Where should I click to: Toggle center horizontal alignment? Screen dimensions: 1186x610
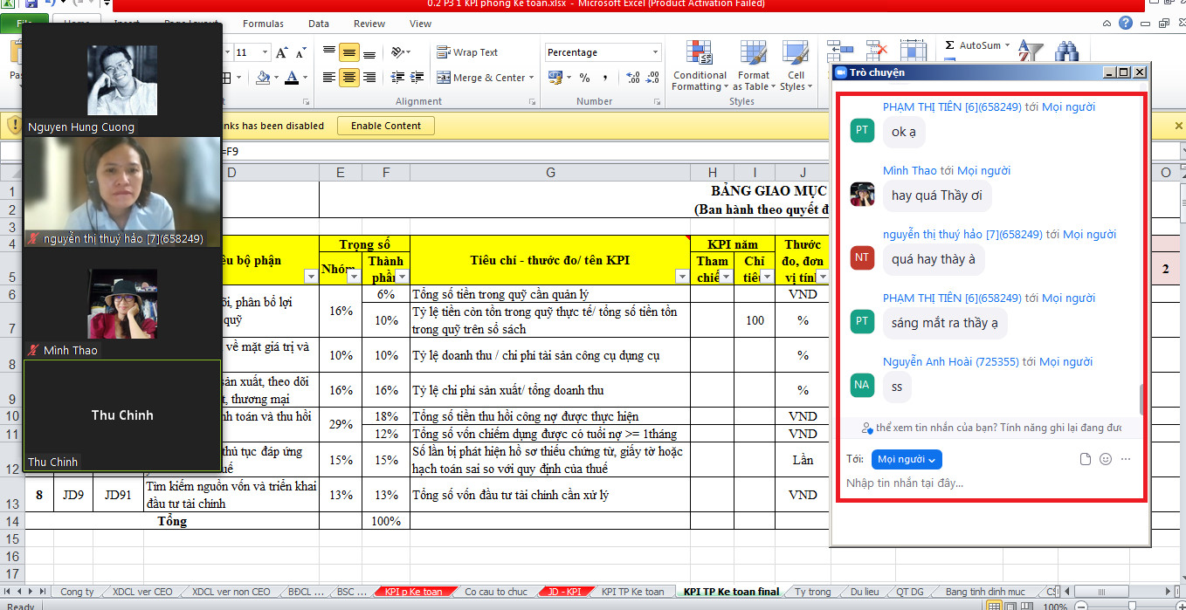tap(348, 78)
